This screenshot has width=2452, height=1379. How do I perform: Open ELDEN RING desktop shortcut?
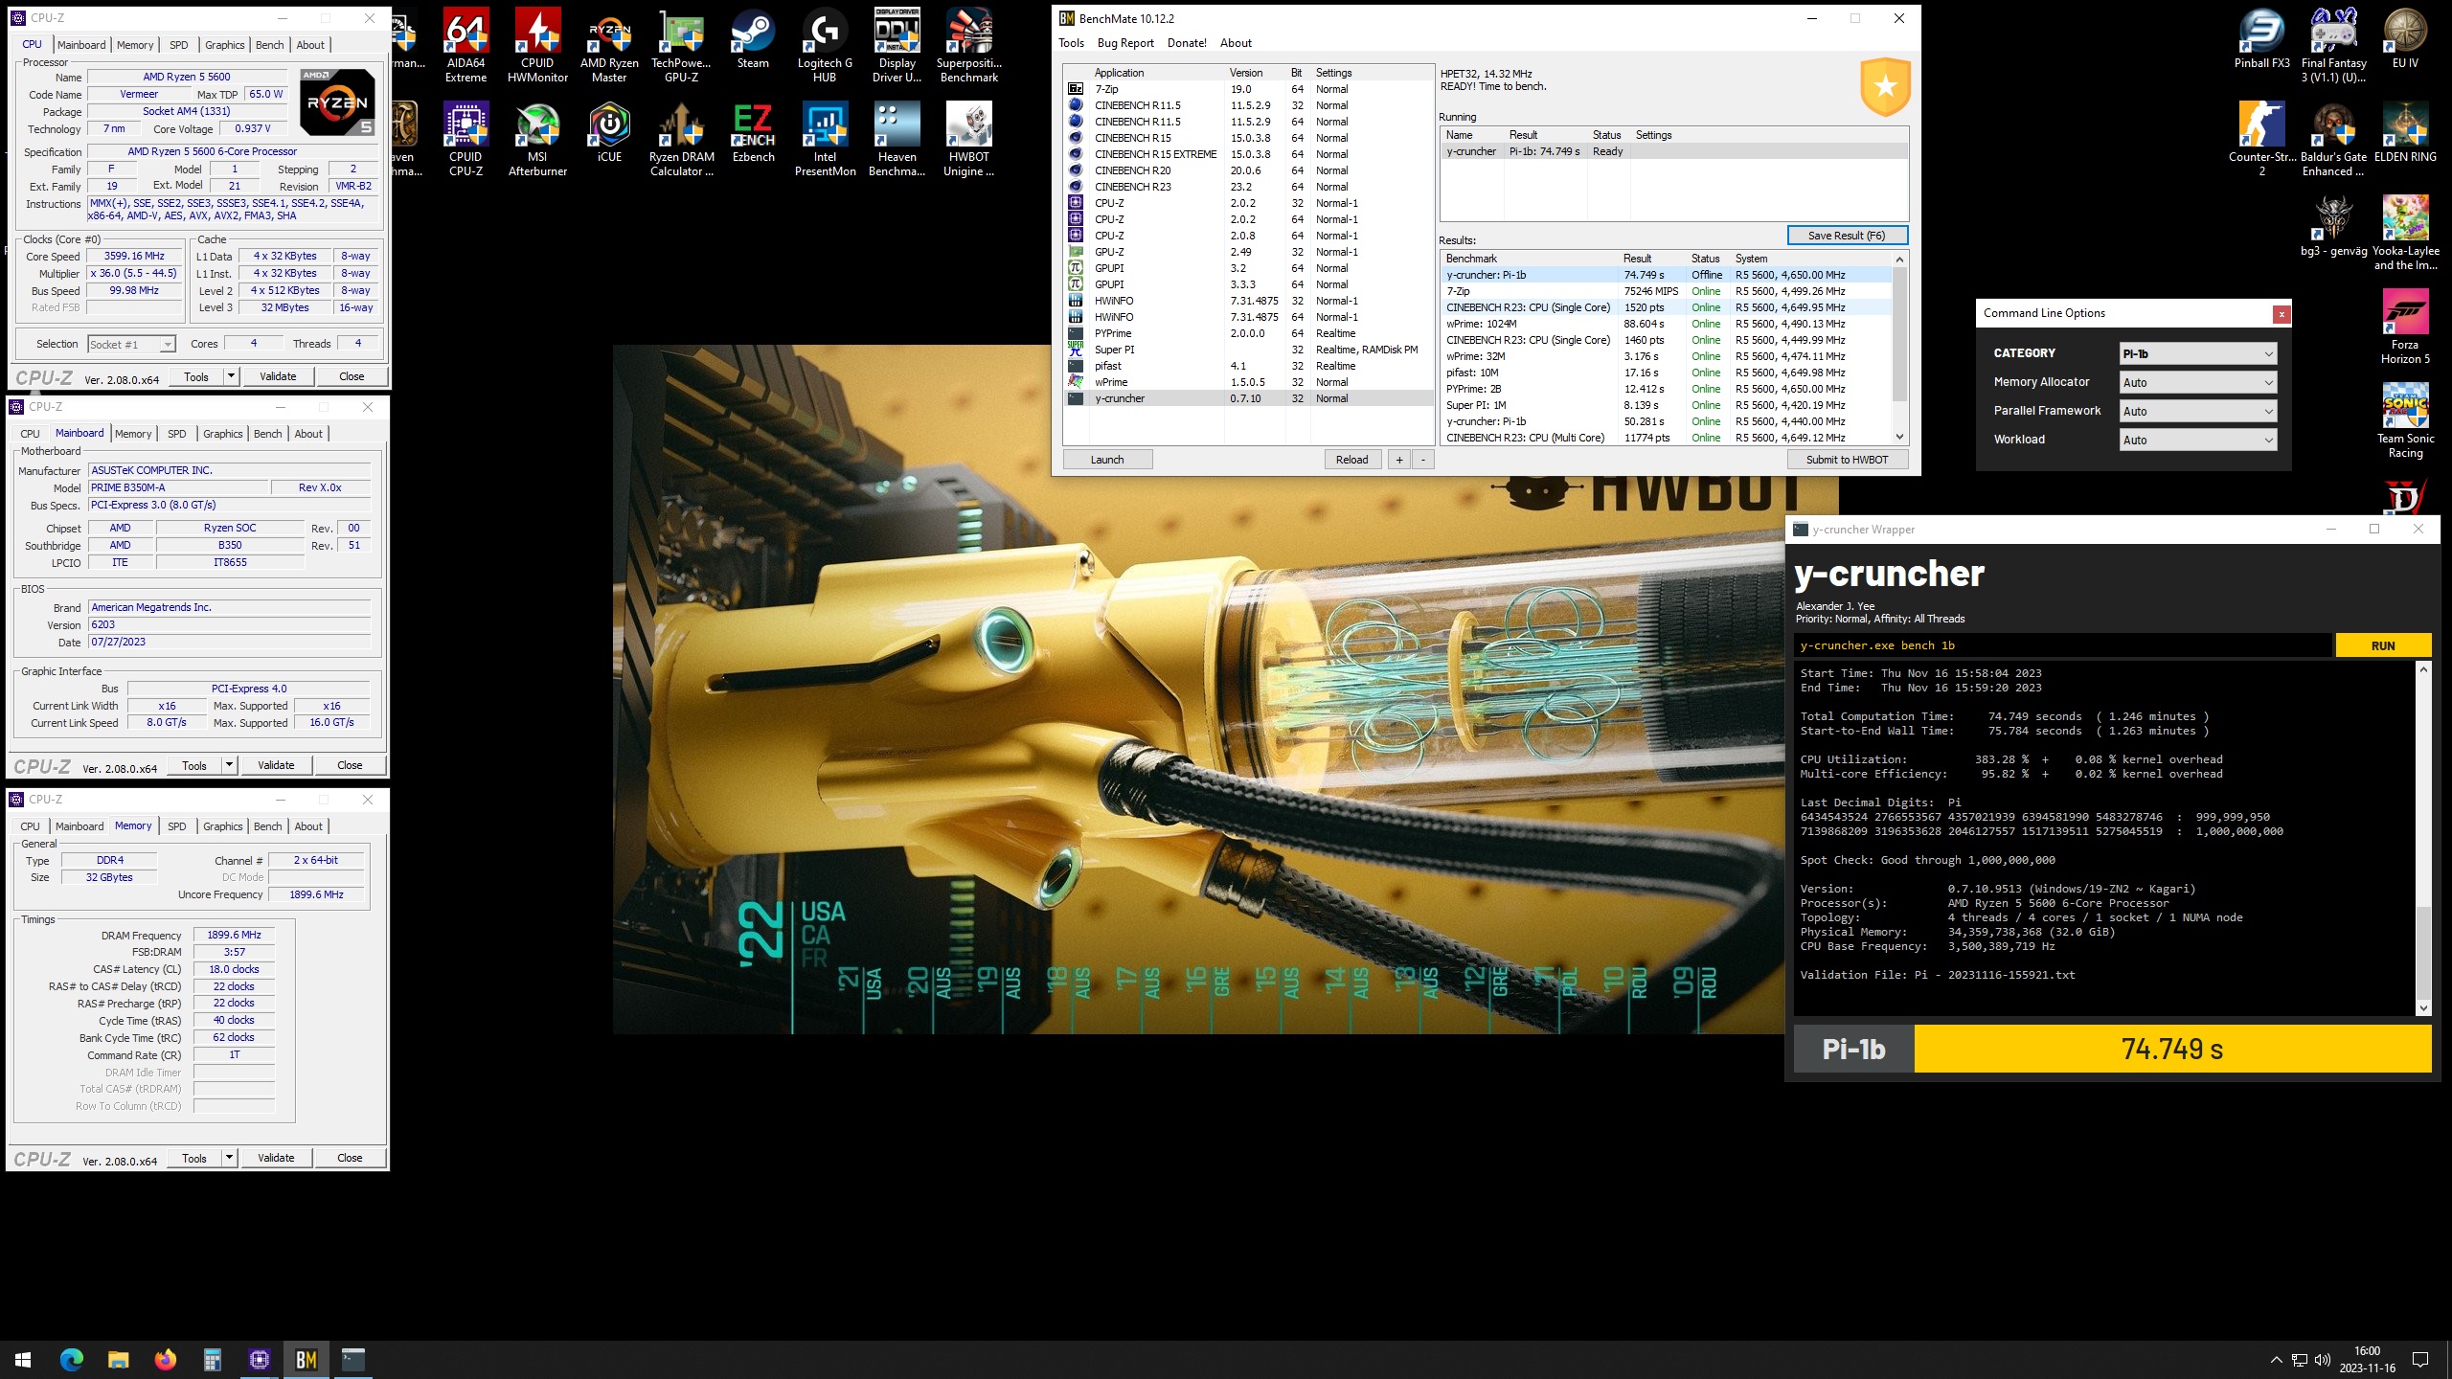pyautogui.click(x=2405, y=132)
